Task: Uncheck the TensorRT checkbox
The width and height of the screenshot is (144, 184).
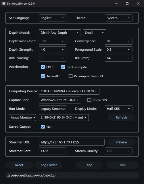Action: click(x=43, y=76)
